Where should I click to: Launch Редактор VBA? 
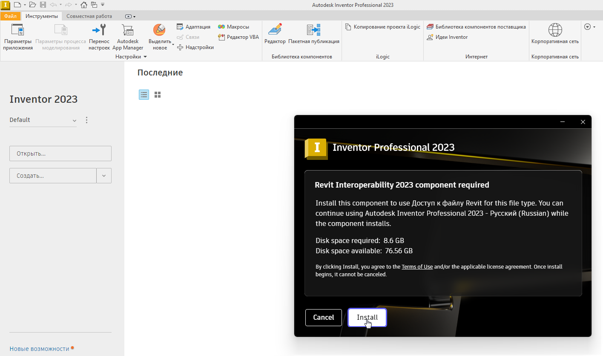click(x=238, y=37)
